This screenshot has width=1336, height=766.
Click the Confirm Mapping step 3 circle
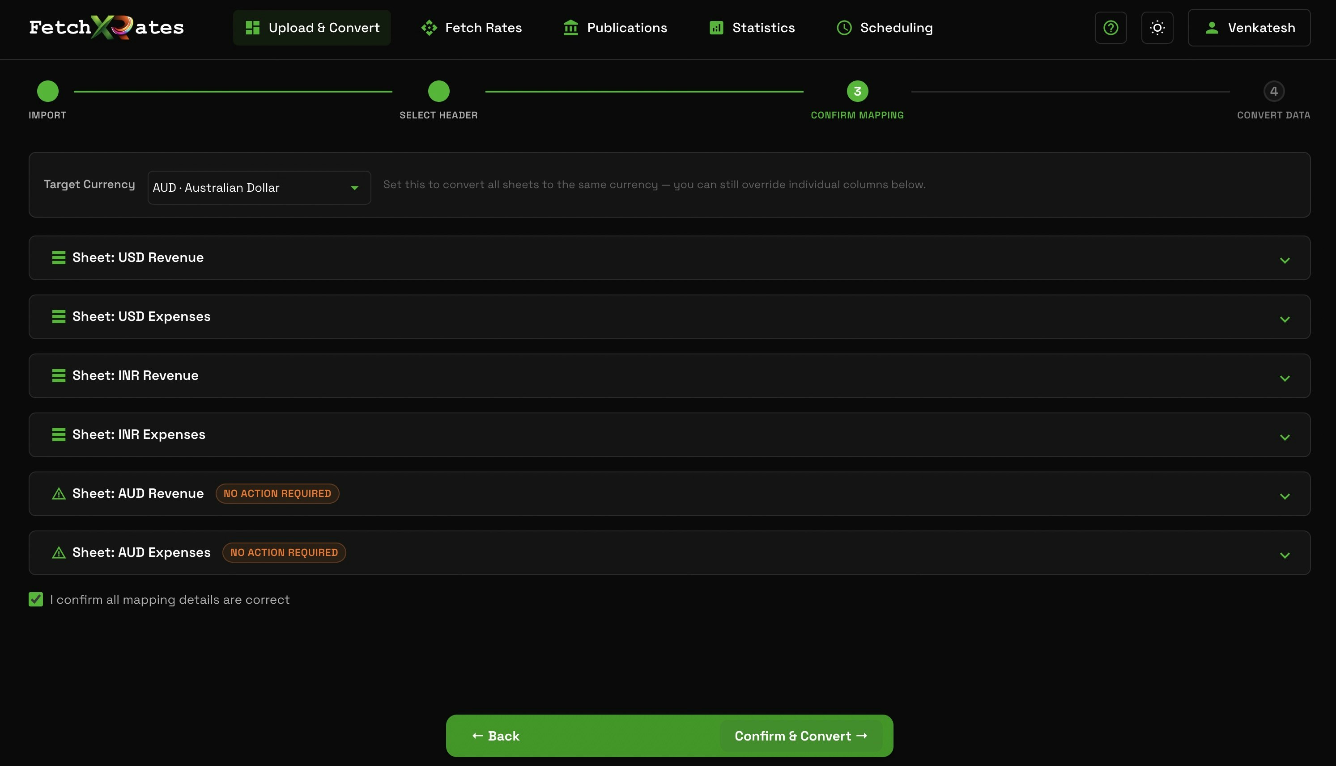tap(857, 91)
